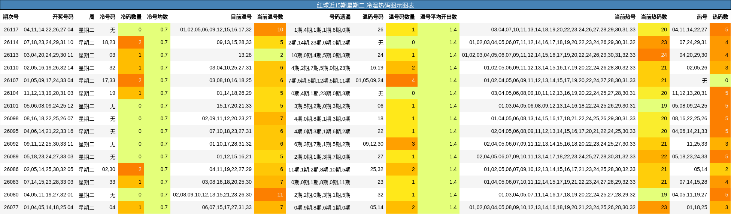Select warm numbers 09,13,15,28,33

[234, 42]
